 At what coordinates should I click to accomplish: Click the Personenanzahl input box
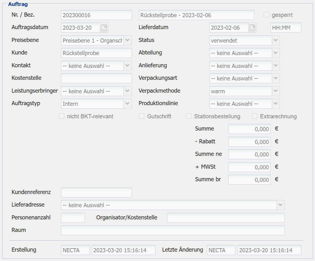click(73, 218)
